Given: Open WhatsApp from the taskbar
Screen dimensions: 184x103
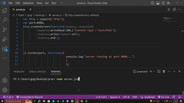Looking at the screenshot, I should [72, 101].
